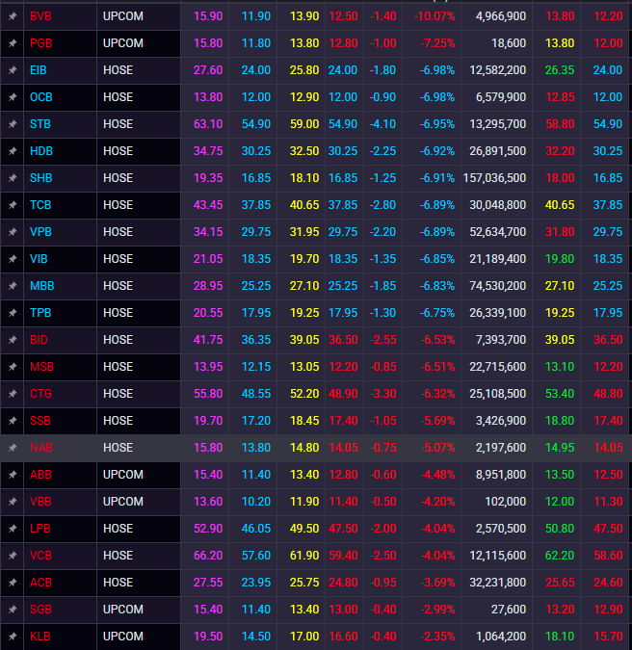Click the pin icon beside MBB
The width and height of the screenshot is (632, 650).
point(12,286)
